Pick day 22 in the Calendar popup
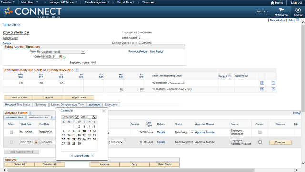The width and height of the screenshot is (305, 172). [x=74, y=139]
